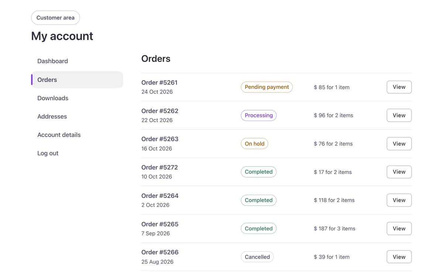Click the Order #5266 title

pyautogui.click(x=160, y=252)
